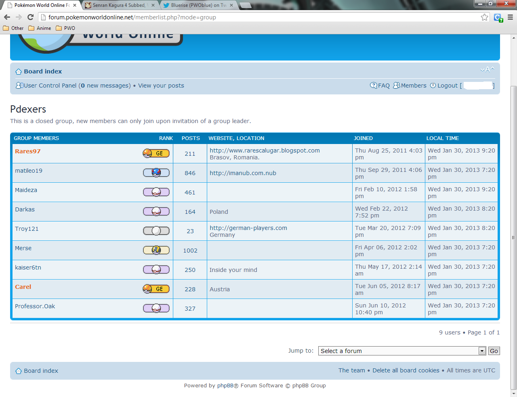Open the Anime bookmarks folder
This screenshot has width=517, height=397.
40,28
